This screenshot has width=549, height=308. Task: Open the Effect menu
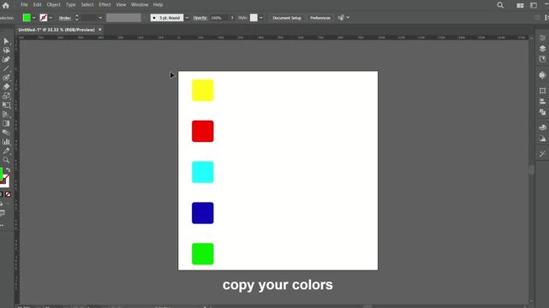(x=104, y=5)
